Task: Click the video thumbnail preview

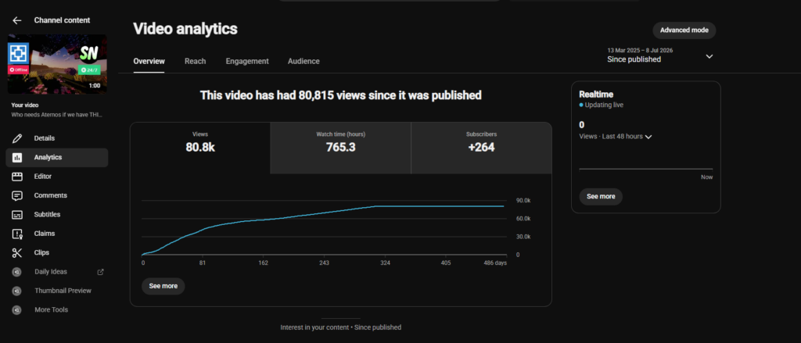Action: 56,64
